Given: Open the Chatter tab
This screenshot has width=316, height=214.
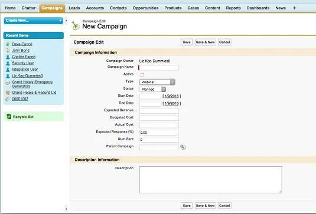Looking at the screenshot, I should click(28, 8).
